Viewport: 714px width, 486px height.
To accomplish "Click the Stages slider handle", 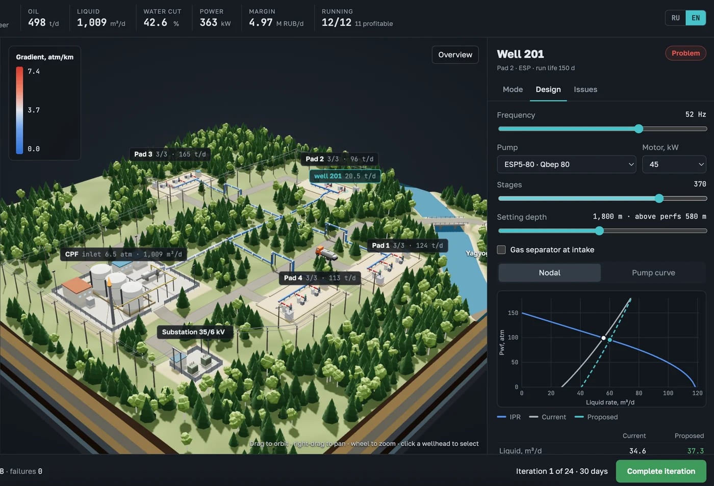I will [x=659, y=198].
